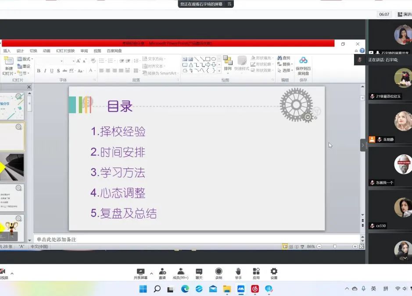Open the font size combo box
This screenshot has width=412, height=296.
pos(70,61)
